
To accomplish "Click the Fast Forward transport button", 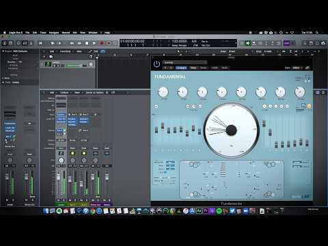I will coord(79,43).
